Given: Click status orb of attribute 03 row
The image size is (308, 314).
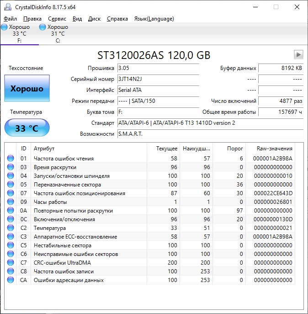Looking at the screenshot, I should point(11,167).
